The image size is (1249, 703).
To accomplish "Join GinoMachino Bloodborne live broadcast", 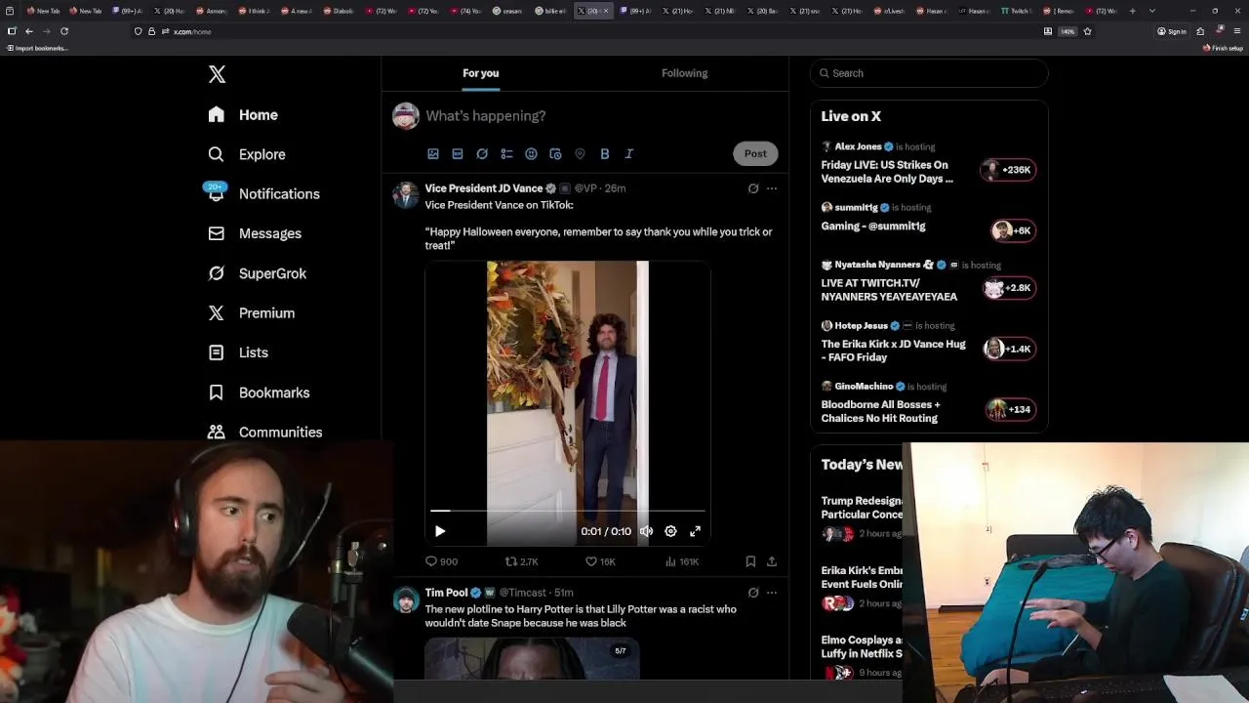I will (x=928, y=403).
